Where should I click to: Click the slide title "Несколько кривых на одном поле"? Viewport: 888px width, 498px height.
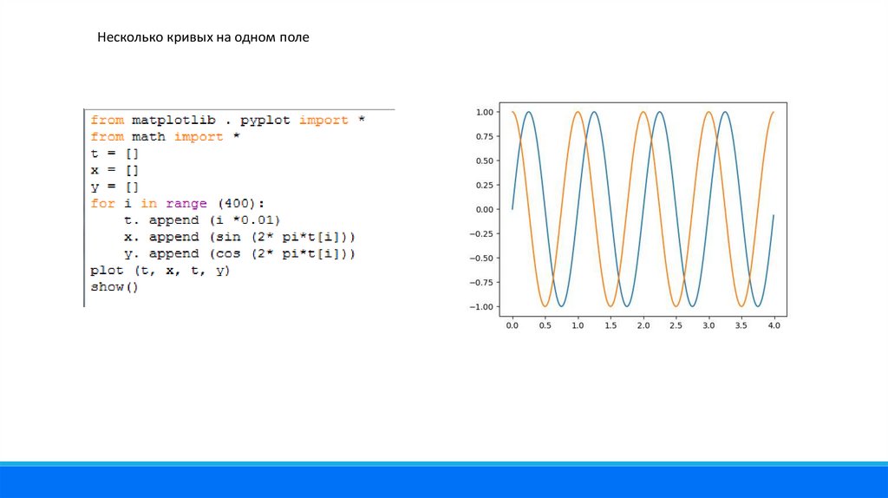(x=203, y=39)
